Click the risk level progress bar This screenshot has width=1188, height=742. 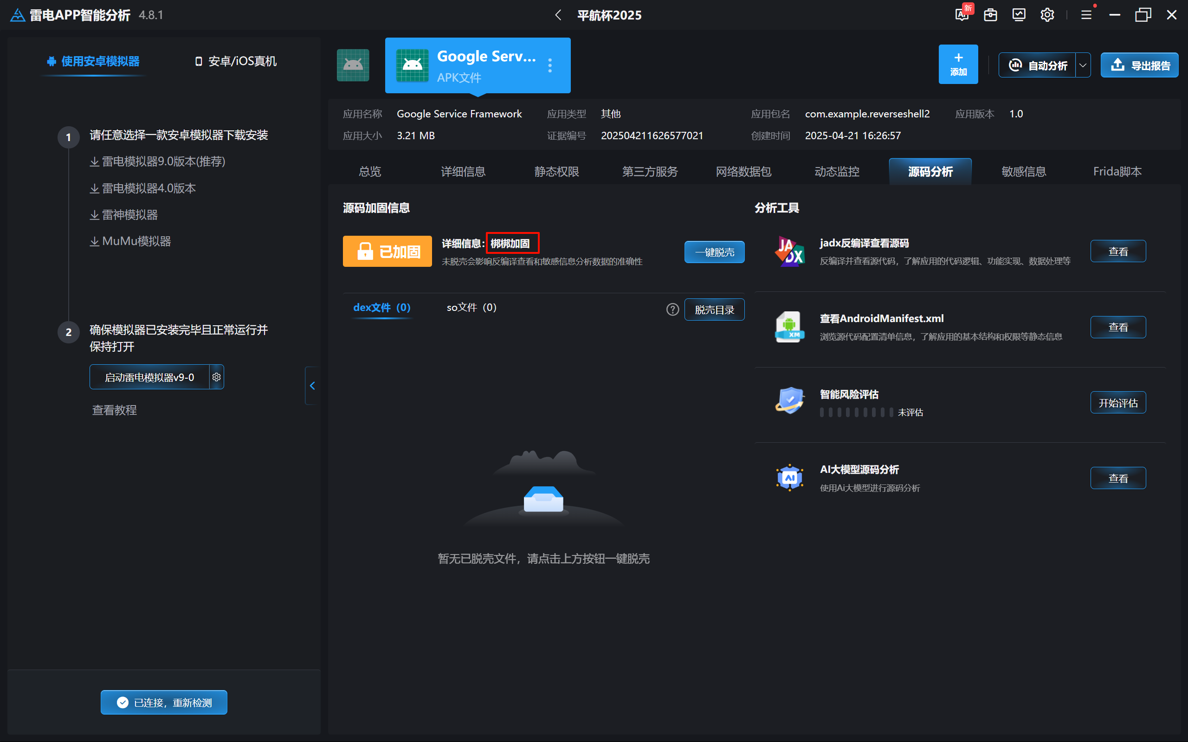pos(856,412)
